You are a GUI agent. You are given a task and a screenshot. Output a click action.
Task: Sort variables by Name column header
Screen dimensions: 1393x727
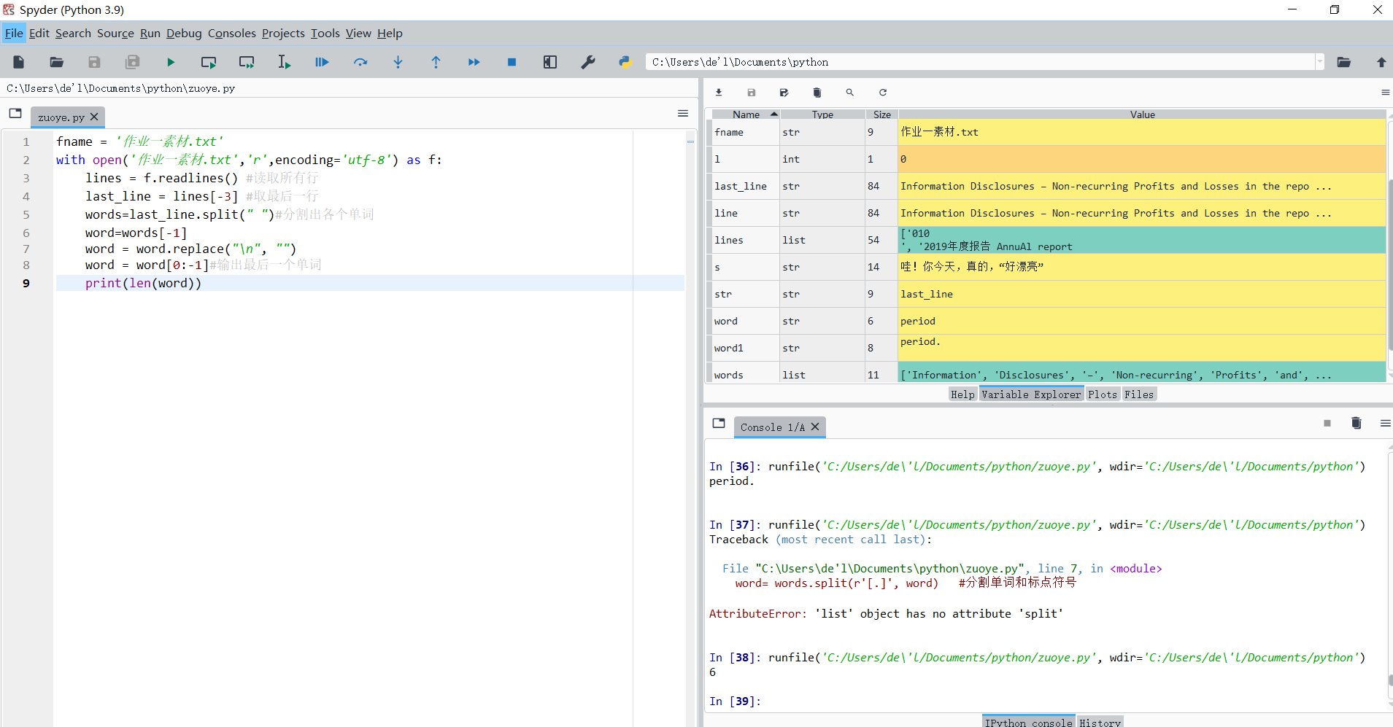746,114
